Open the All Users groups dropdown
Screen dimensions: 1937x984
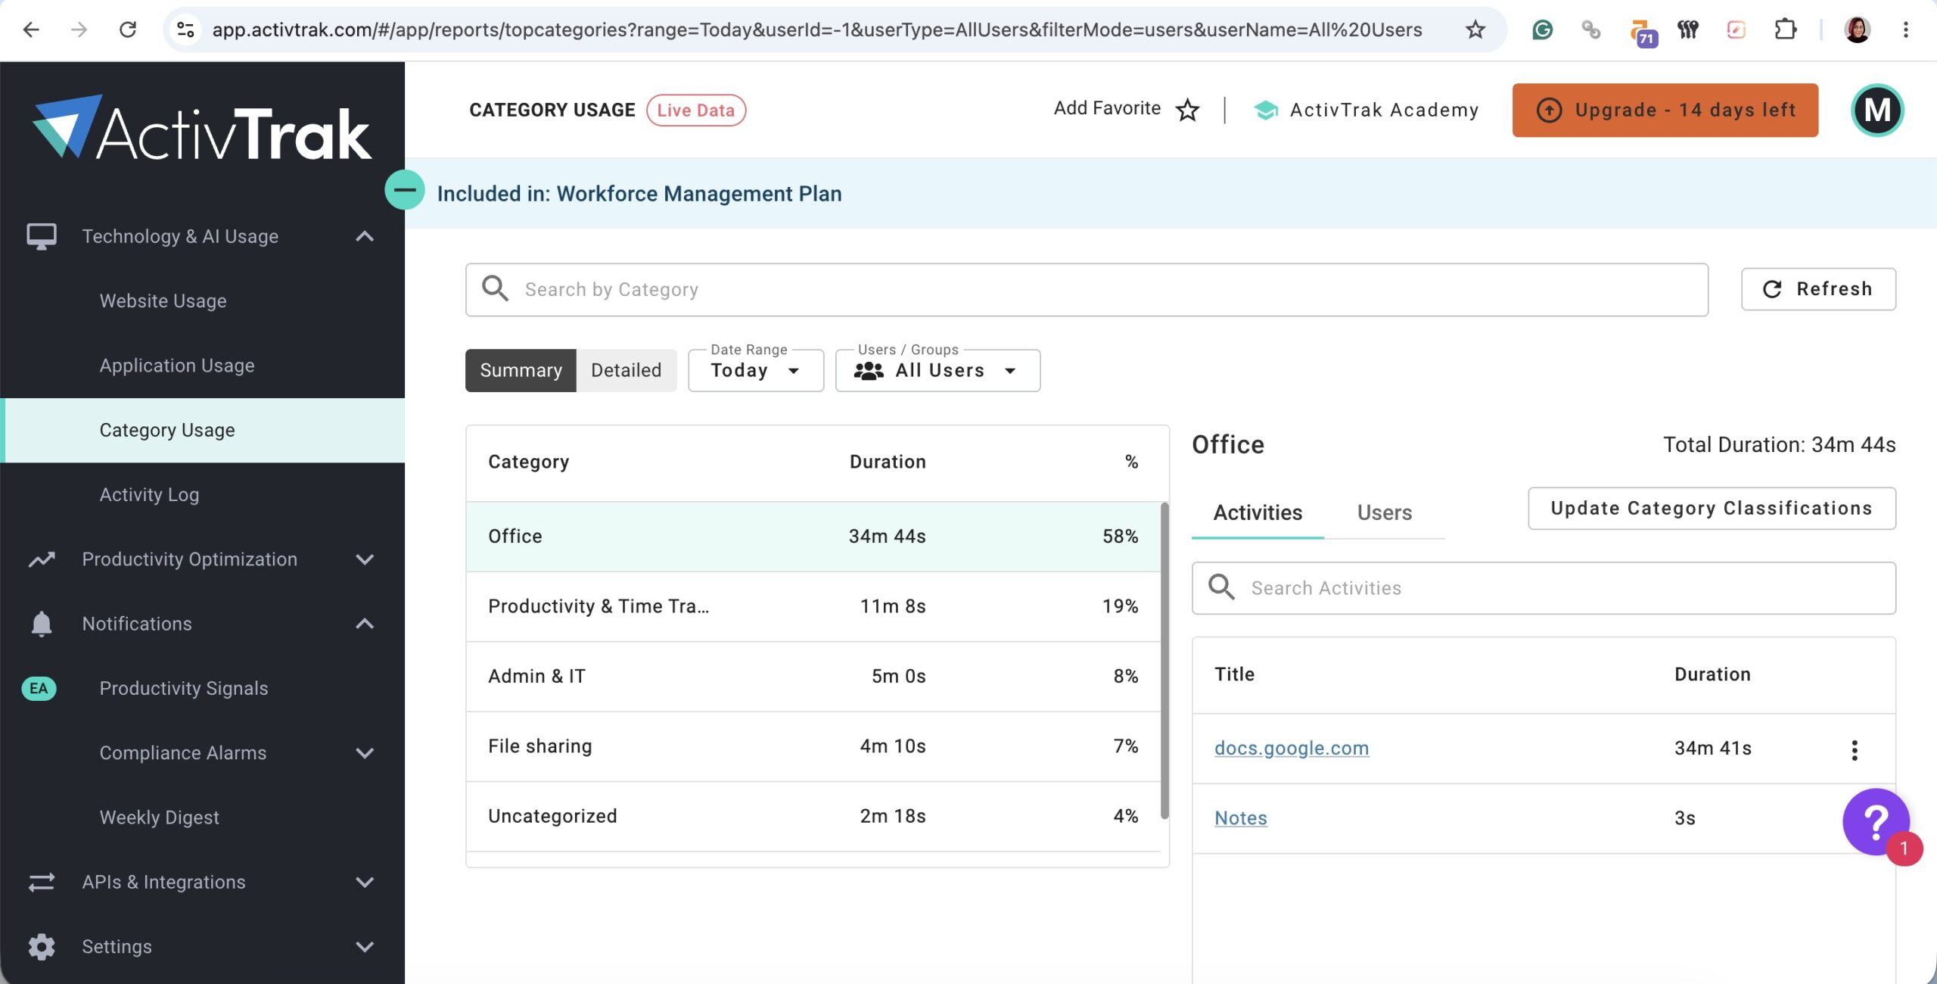(x=937, y=370)
